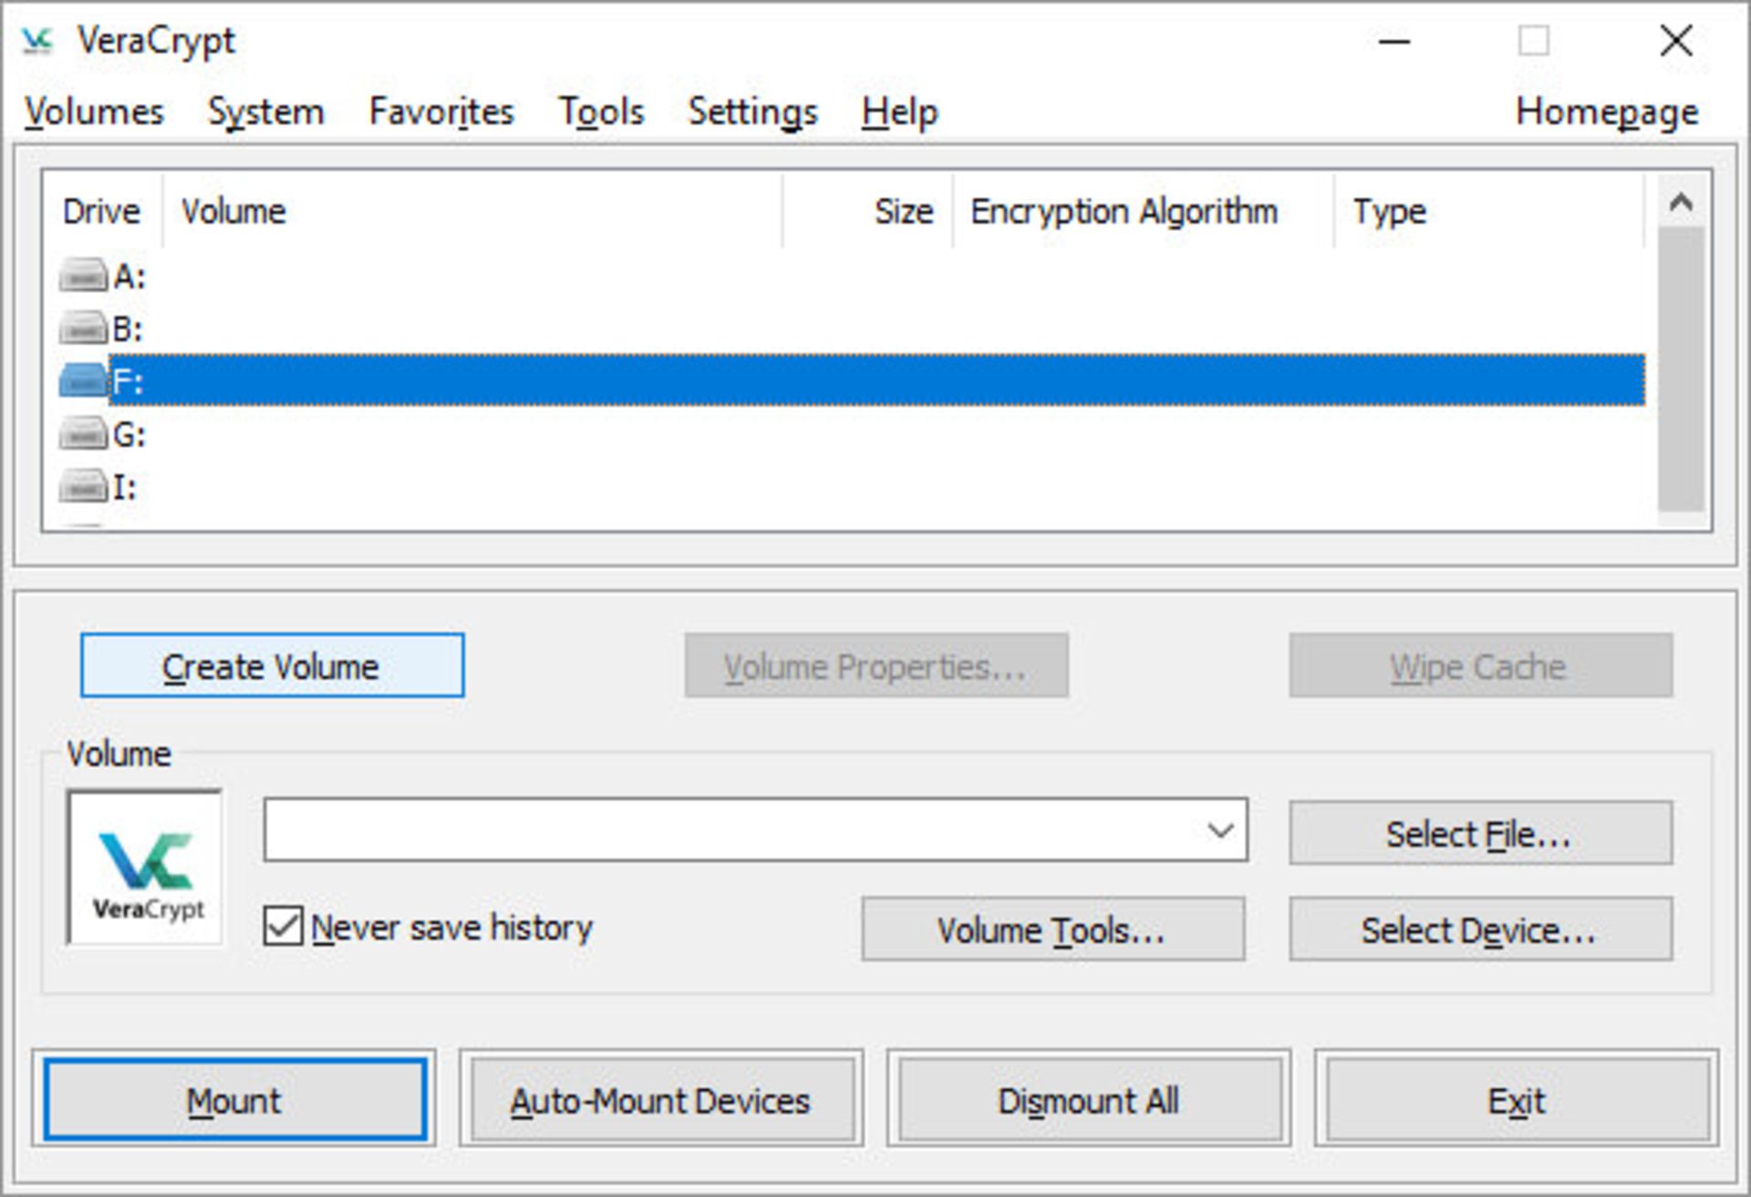
Task: Open the Help menu
Action: 899,111
